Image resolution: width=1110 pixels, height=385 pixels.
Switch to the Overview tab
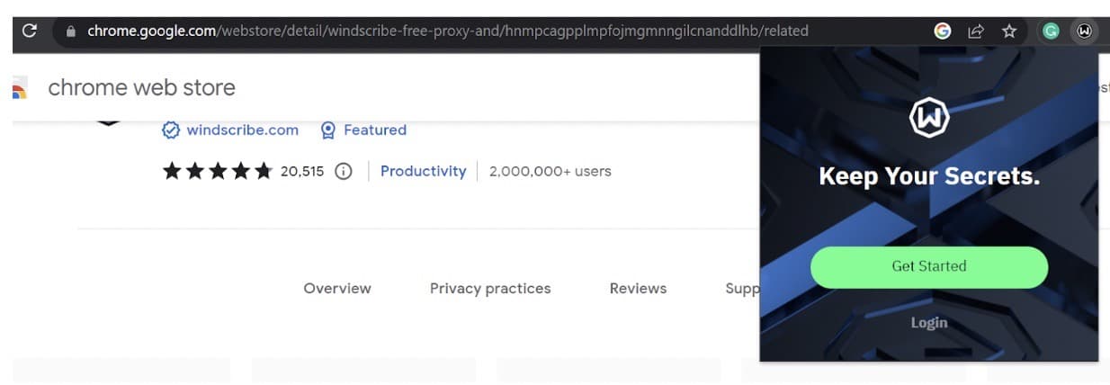(337, 289)
